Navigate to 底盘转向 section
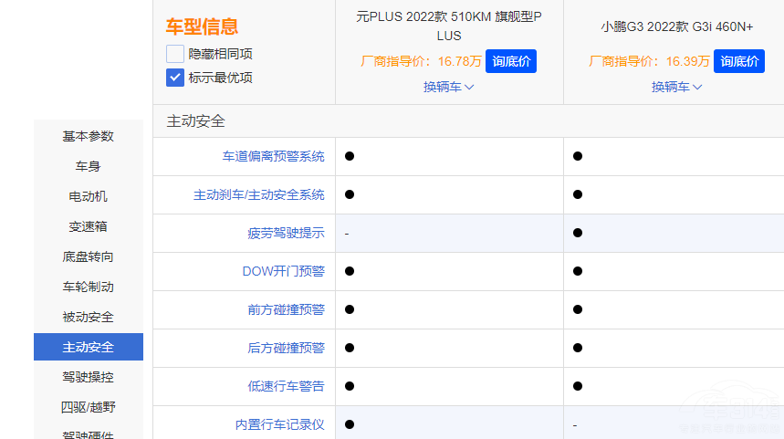 89,256
